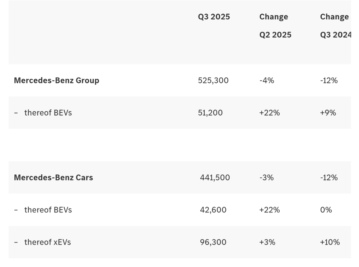Select the Group 'thereof BEVs' label
The width and height of the screenshot is (359, 267).
(48, 113)
